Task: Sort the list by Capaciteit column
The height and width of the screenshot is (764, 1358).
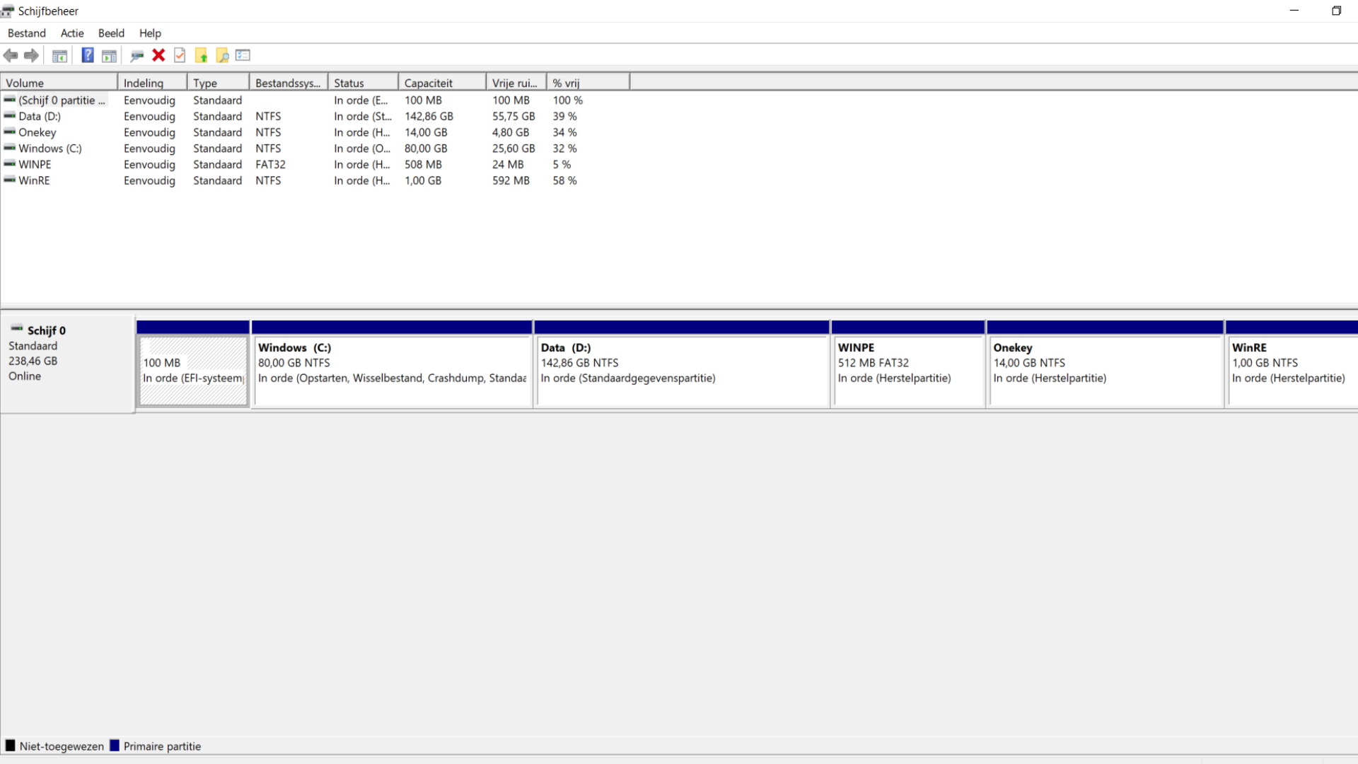Action: point(442,83)
